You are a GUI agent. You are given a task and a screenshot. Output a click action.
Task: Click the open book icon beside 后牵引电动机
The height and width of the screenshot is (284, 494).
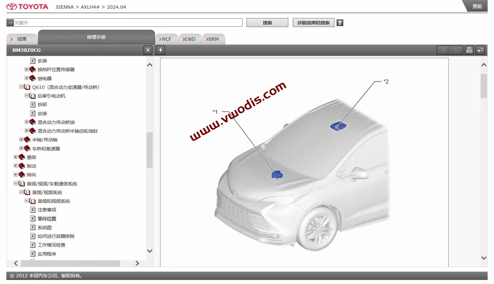(x=32, y=96)
